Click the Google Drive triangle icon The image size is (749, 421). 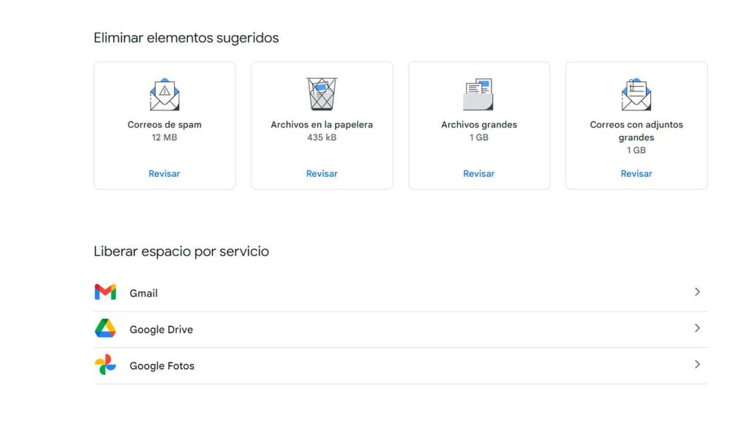tap(105, 328)
